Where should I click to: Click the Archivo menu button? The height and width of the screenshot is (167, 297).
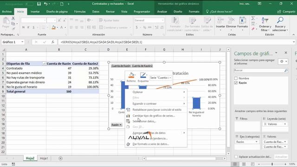pyautogui.click(x=7, y=12)
